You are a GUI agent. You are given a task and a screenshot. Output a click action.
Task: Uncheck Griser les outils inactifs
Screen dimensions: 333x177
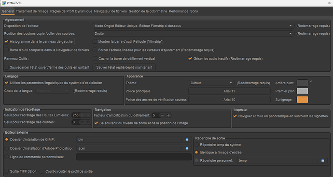[x=190, y=58]
